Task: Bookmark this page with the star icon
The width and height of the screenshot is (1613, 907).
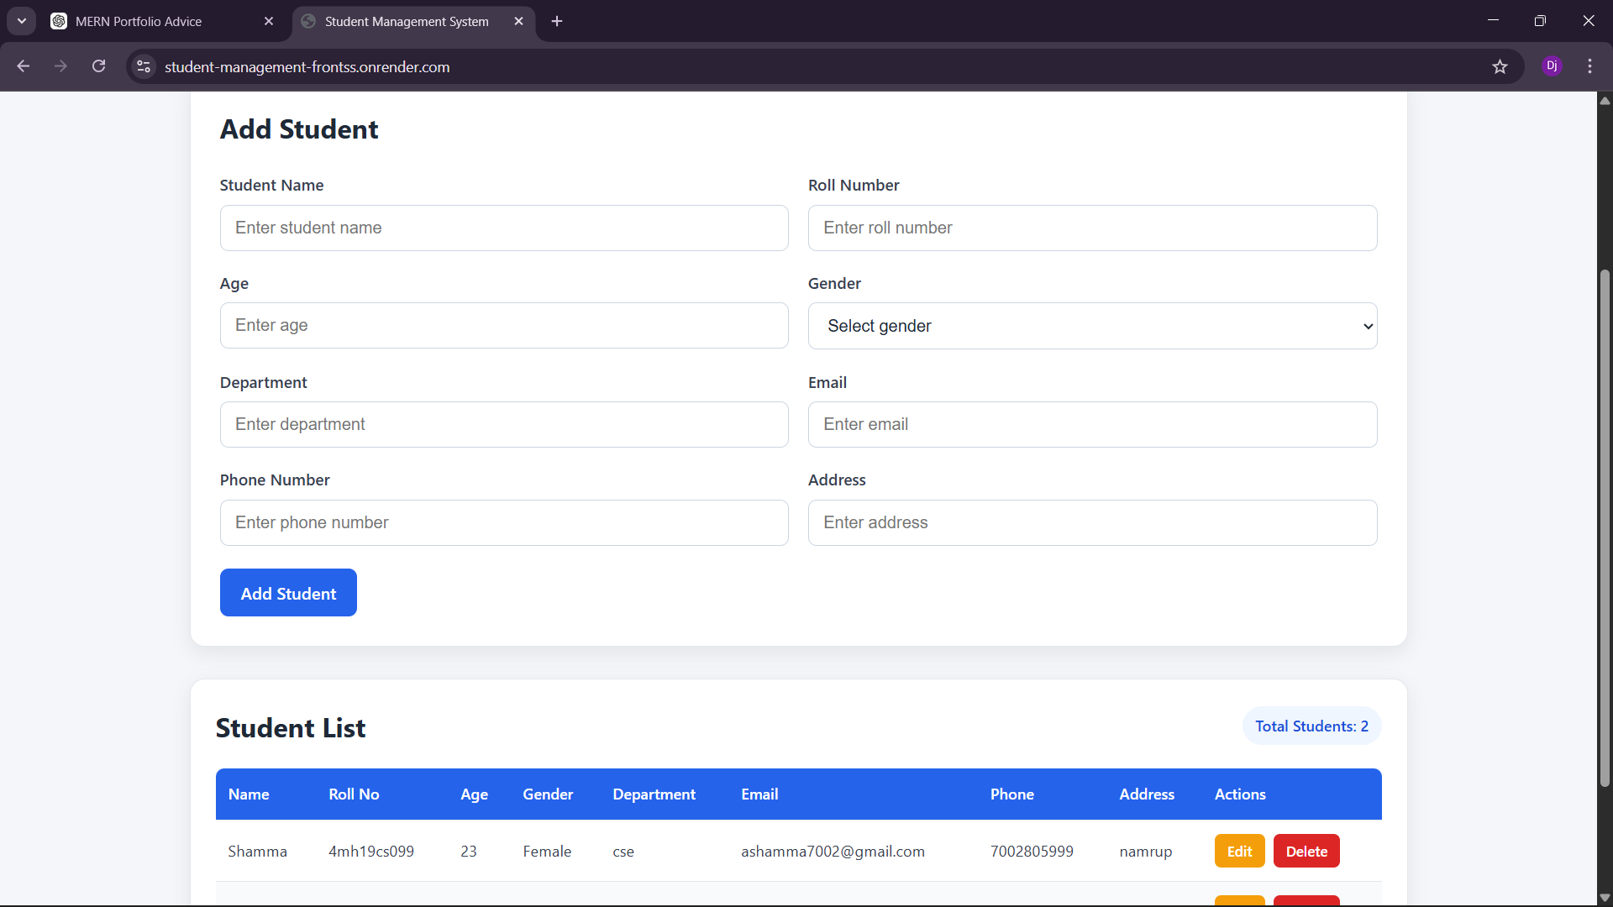Action: tap(1500, 66)
